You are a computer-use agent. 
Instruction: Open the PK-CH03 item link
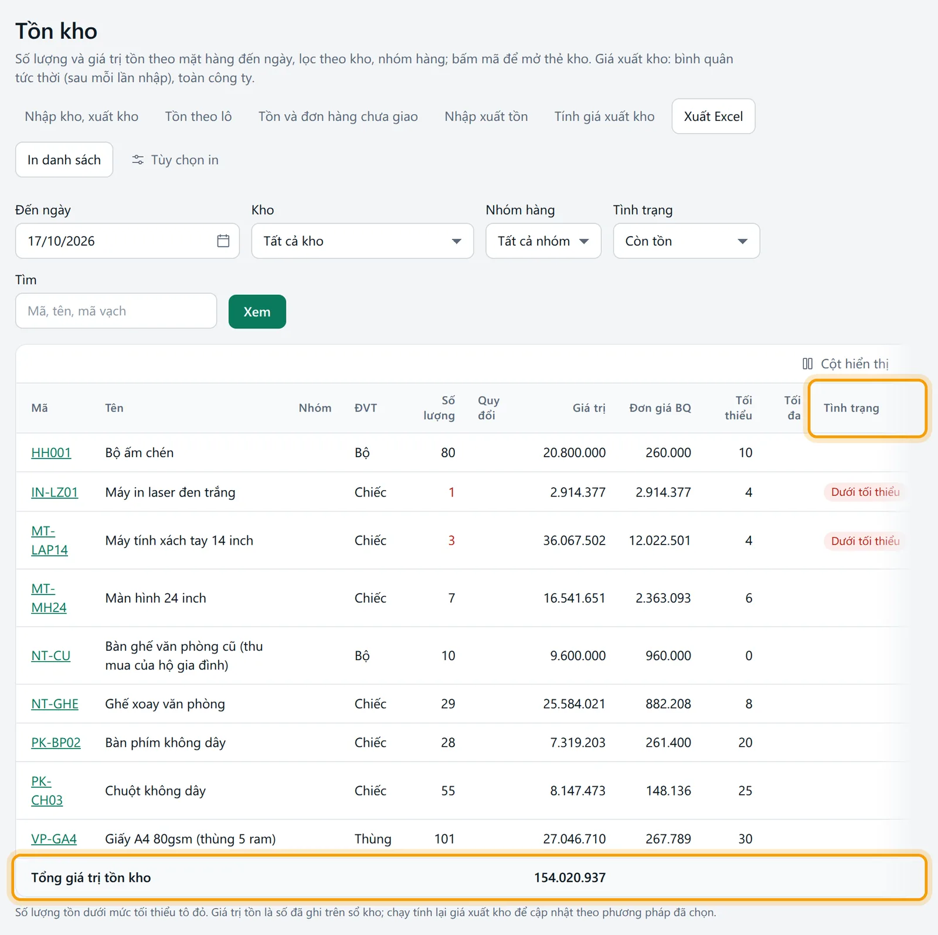47,791
